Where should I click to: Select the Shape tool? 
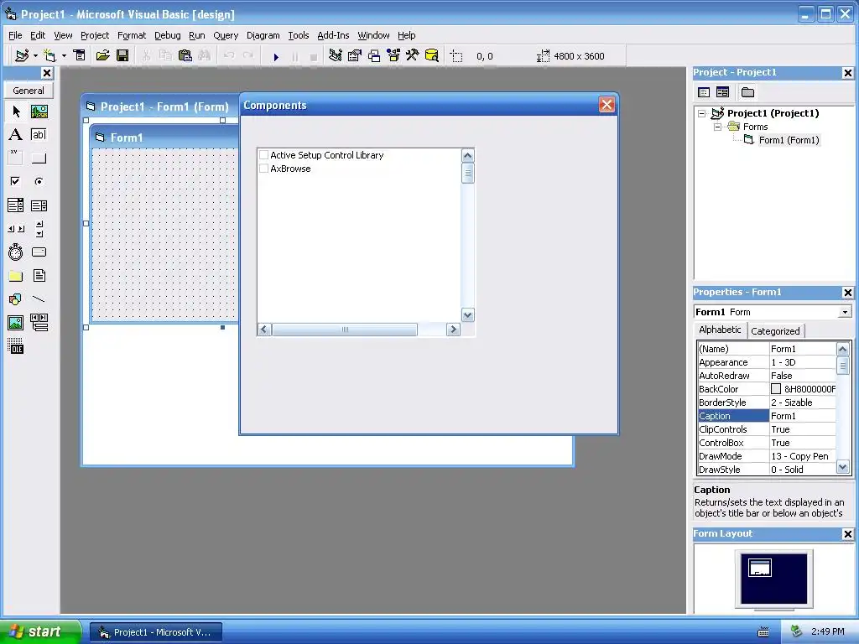pyautogui.click(x=16, y=299)
